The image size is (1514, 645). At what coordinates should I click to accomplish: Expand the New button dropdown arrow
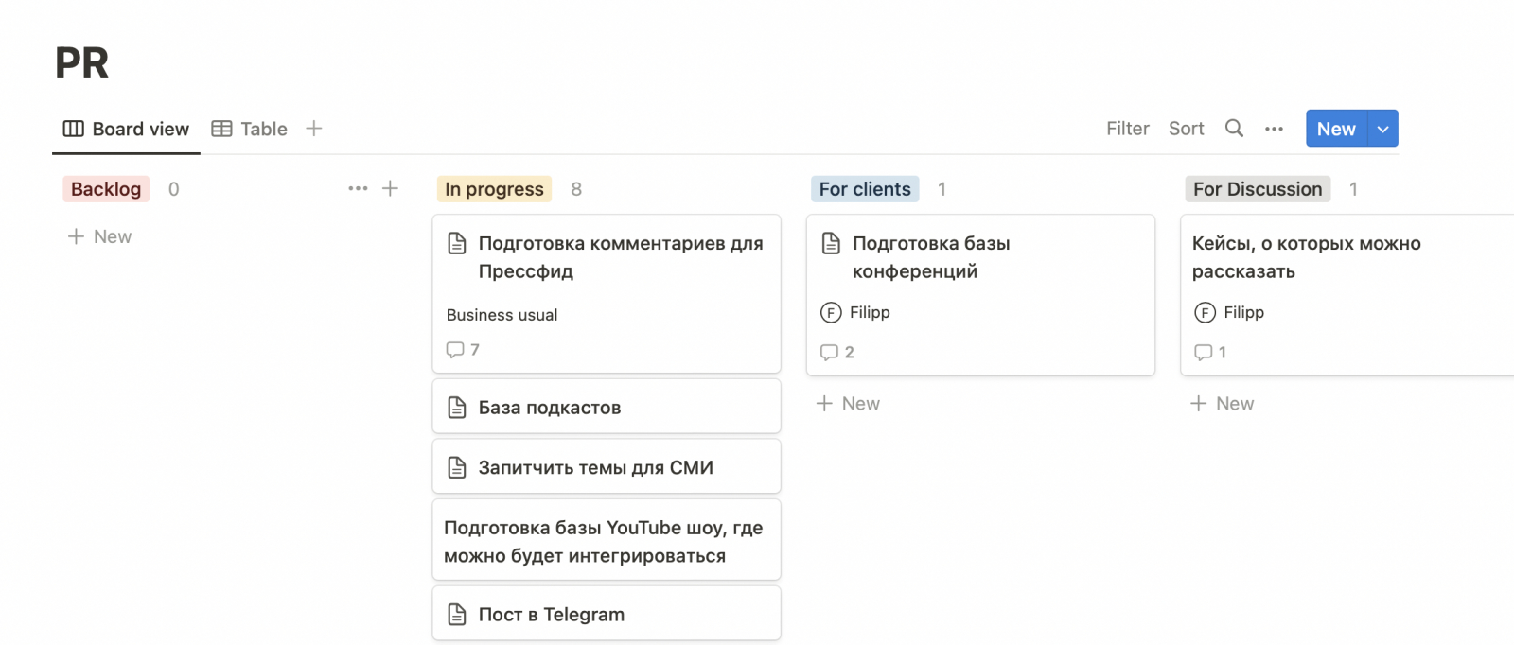point(1382,129)
